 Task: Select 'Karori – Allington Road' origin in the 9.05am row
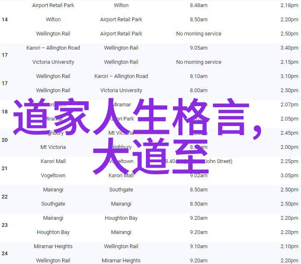53,48
